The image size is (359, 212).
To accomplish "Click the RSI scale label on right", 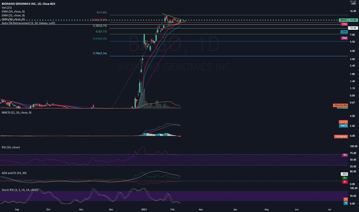I will 345,155.
